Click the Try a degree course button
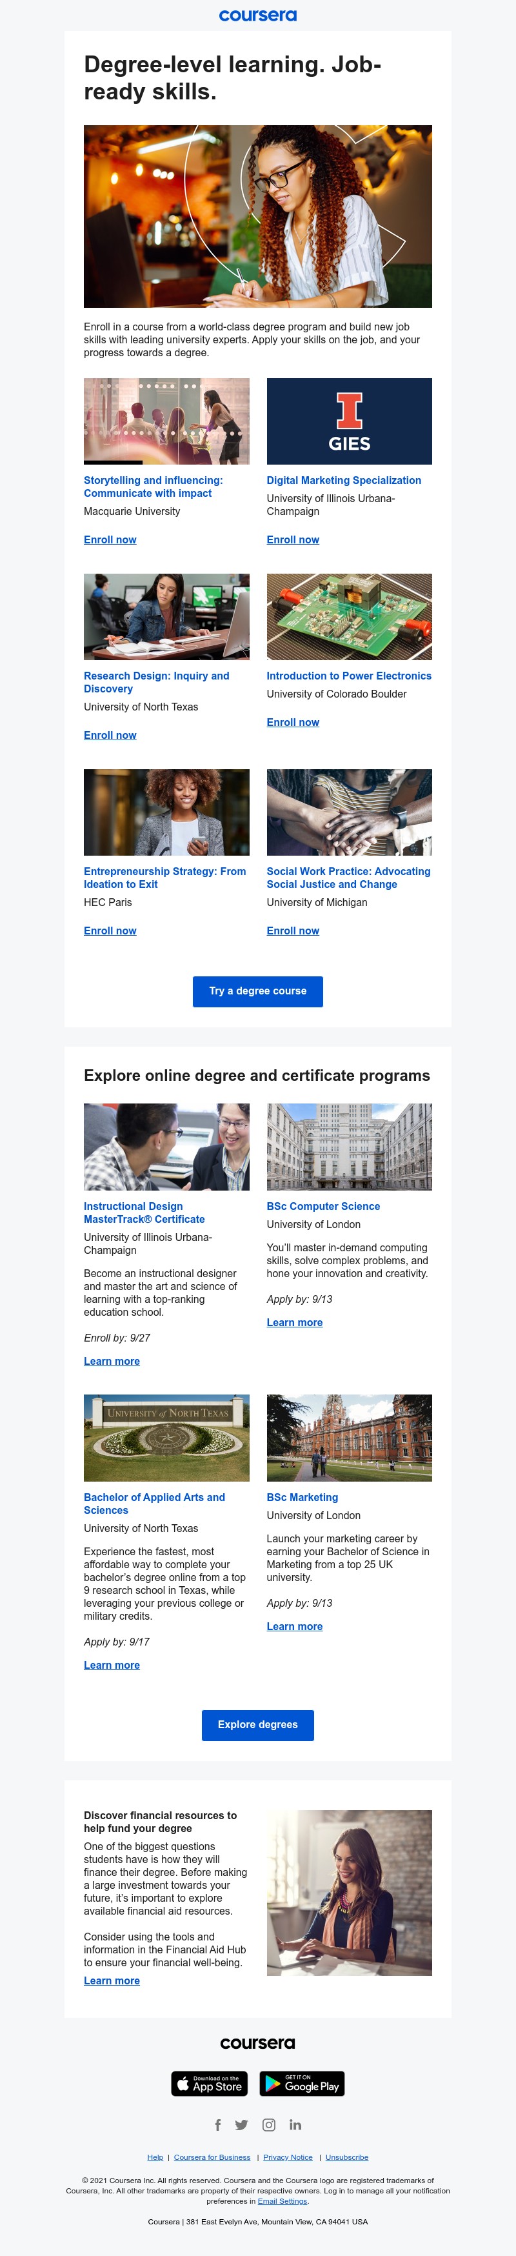The image size is (516, 2256). tap(257, 991)
